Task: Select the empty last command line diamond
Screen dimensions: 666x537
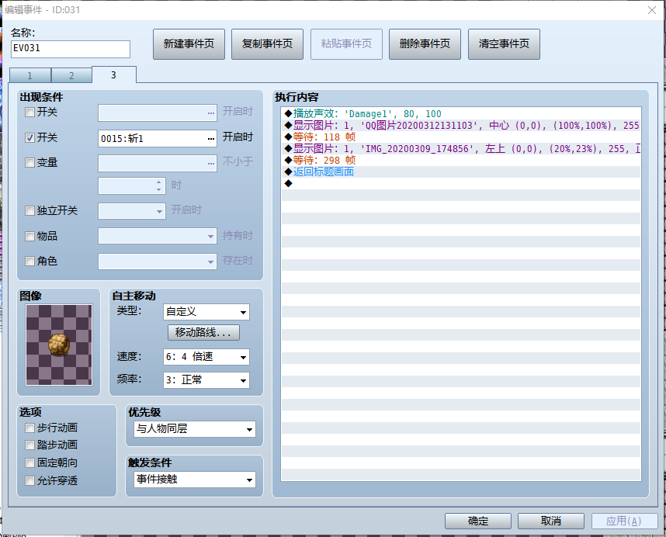Action: pyautogui.click(x=289, y=183)
